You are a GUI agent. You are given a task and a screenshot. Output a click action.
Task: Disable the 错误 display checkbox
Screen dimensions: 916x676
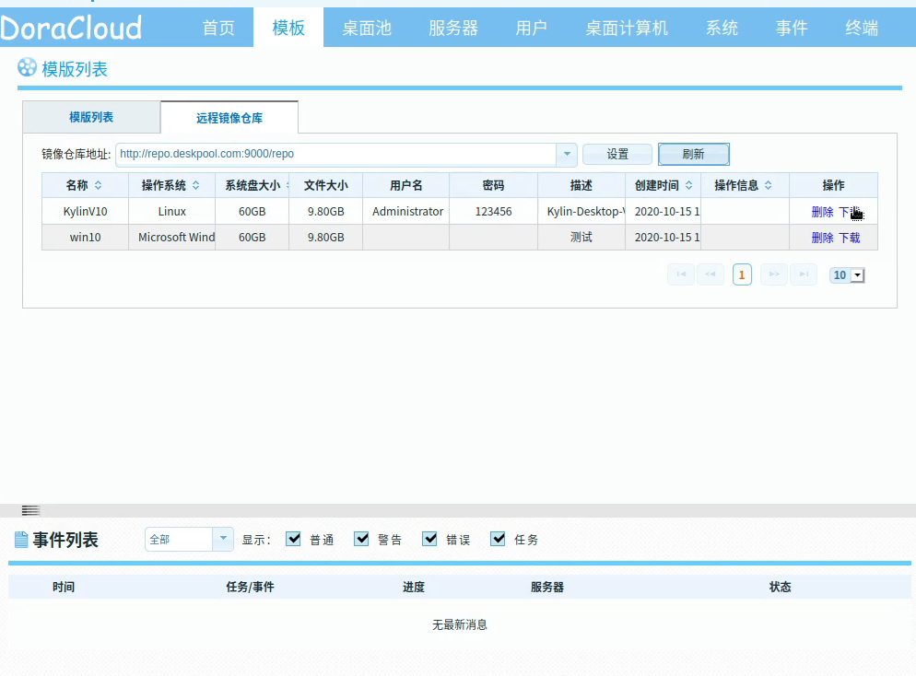tap(429, 540)
